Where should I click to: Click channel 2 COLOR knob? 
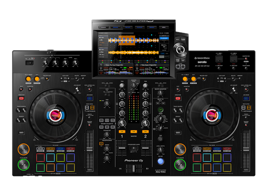[x=146, y=123]
